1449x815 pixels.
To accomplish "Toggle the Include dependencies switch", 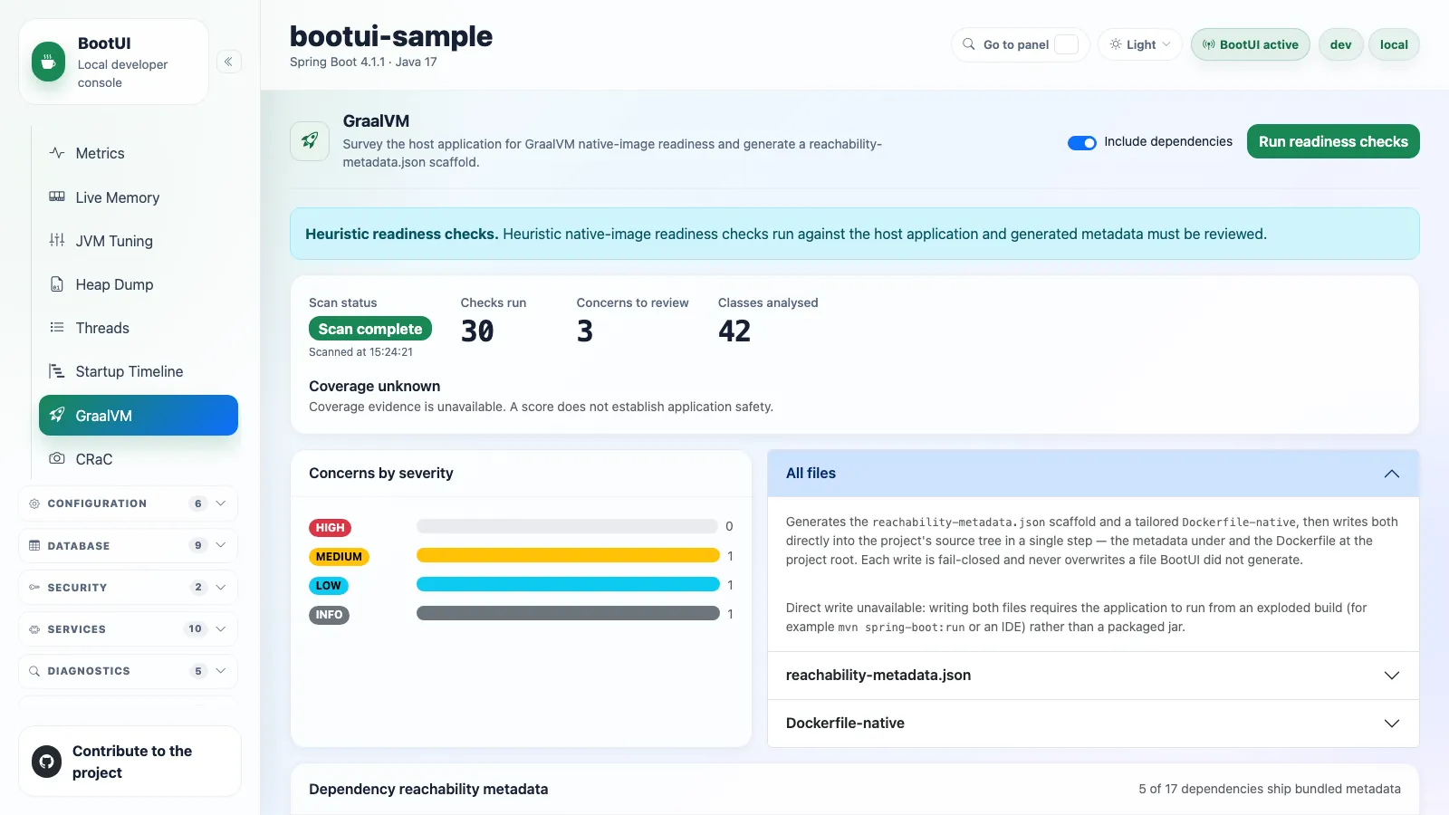I will click(1082, 142).
